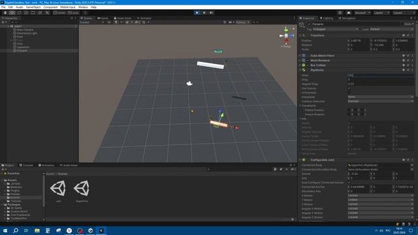The width and height of the screenshot is (418, 235).
Task: Open the X Motion dropdown
Action: pos(380,196)
